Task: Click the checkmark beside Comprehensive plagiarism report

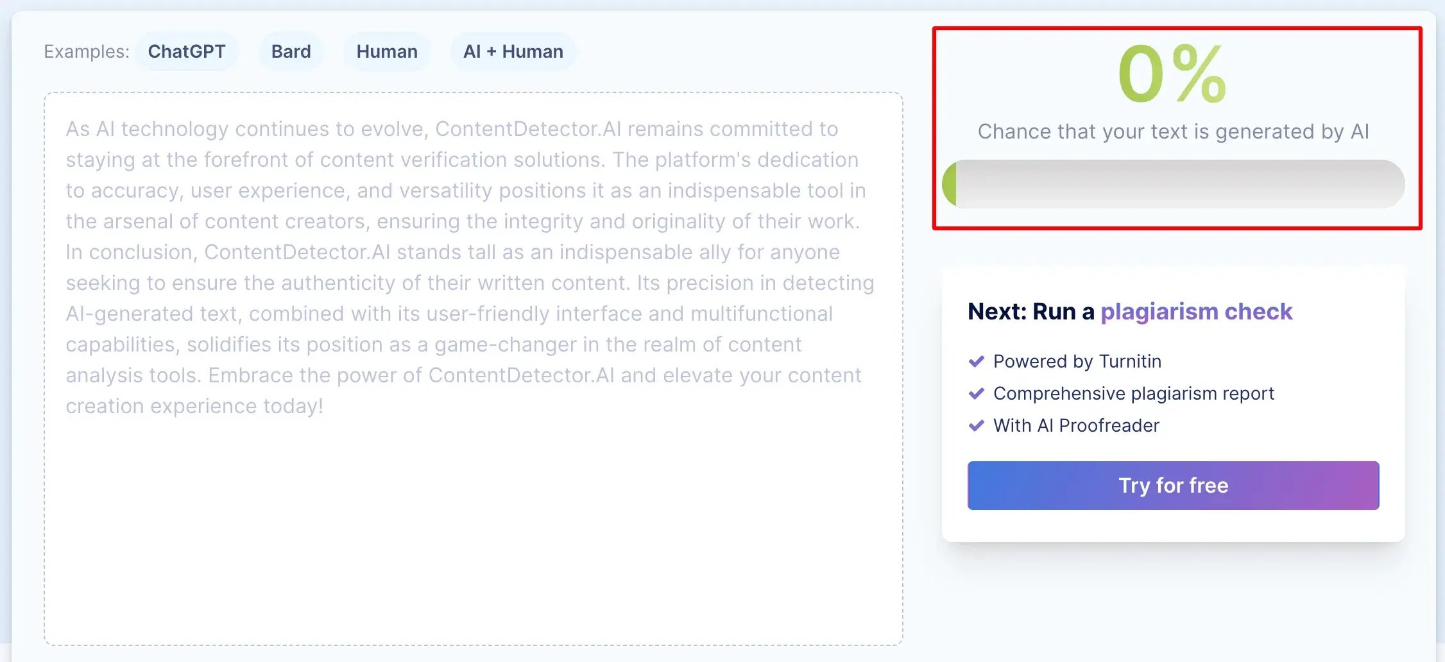Action: tap(976, 394)
